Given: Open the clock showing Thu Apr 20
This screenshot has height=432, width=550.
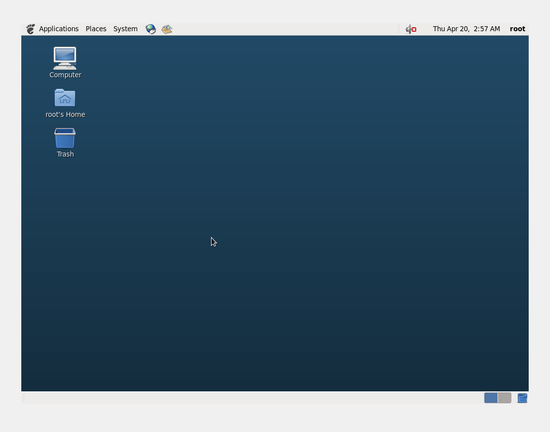Looking at the screenshot, I should coord(466,29).
